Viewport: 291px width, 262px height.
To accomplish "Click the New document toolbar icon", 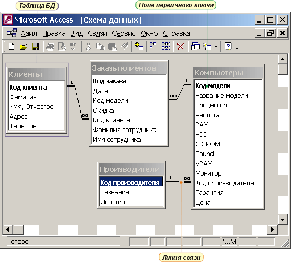I will click(12, 47).
